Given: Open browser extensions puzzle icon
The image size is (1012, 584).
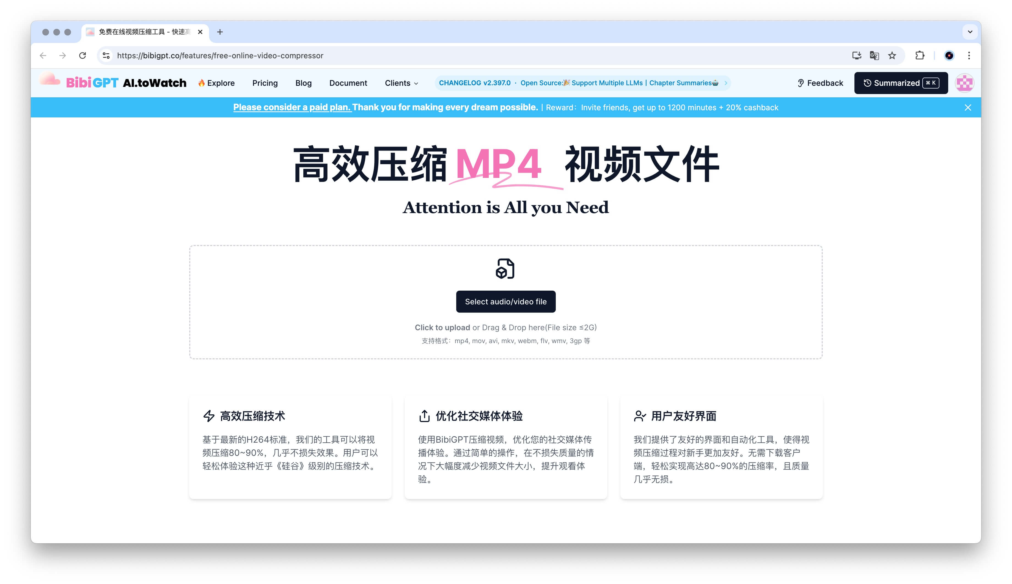Looking at the screenshot, I should 919,56.
